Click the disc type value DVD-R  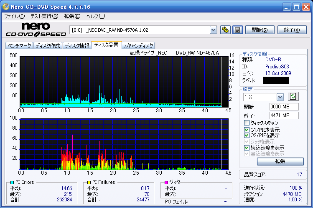pyautogui.click(x=273, y=60)
